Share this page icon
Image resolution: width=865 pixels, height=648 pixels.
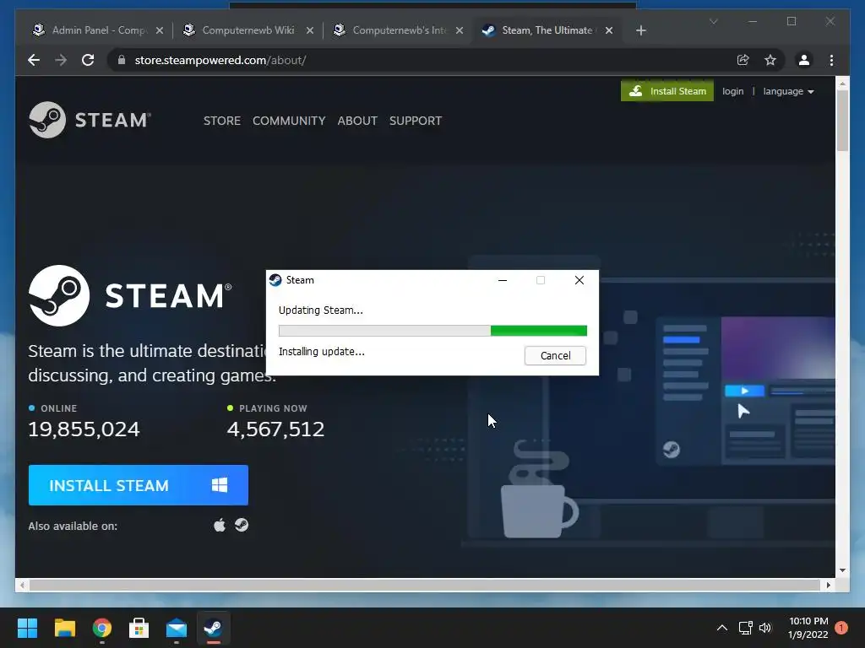743,60
